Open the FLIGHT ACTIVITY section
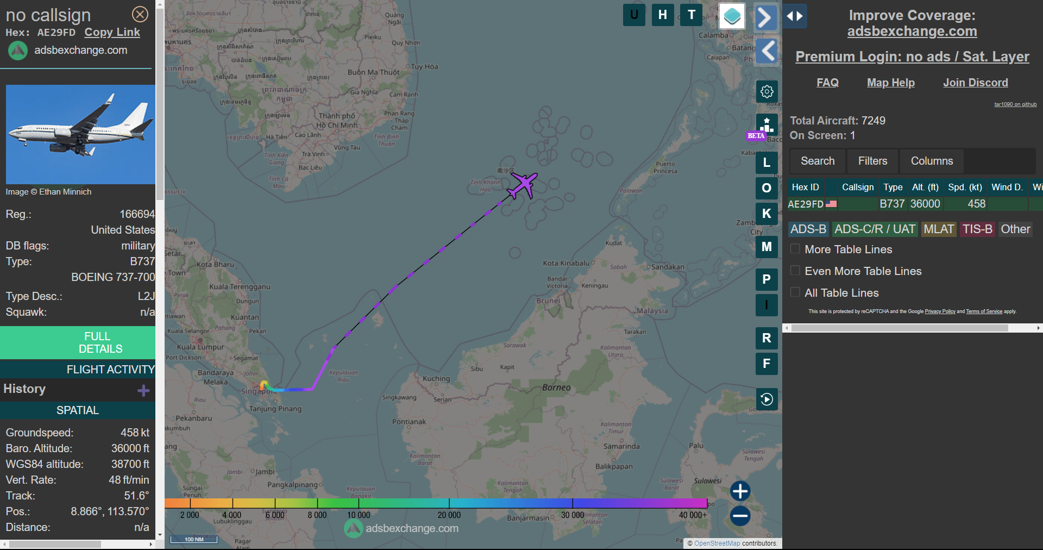1043x550 pixels. (x=78, y=370)
